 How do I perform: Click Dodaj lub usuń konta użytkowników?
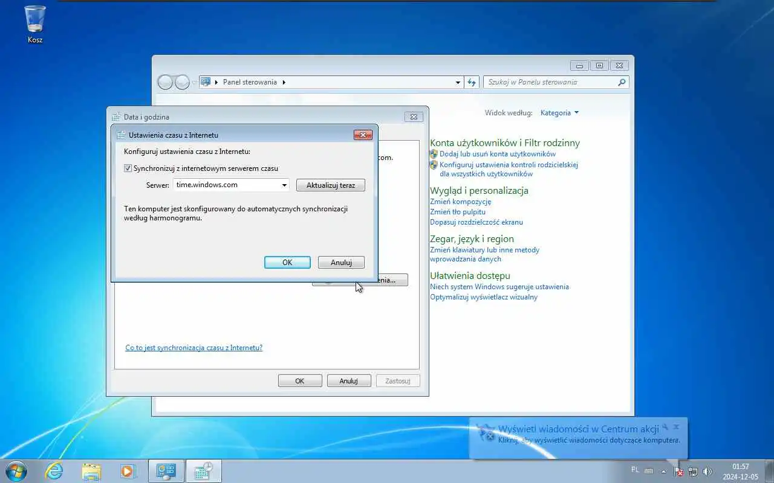498,154
